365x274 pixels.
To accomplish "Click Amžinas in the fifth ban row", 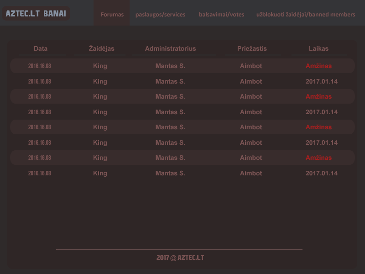I will (318, 127).
